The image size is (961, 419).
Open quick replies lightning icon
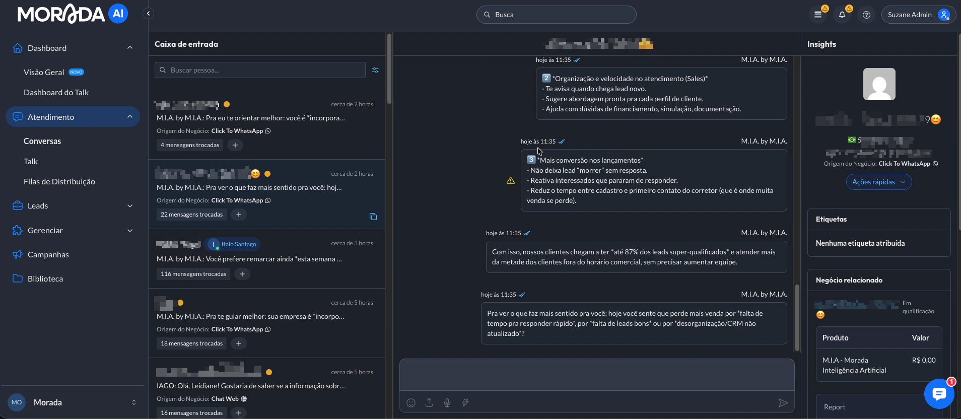tap(465, 402)
